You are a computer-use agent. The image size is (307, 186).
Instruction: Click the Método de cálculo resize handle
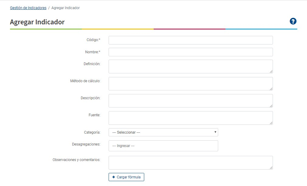[x=271, y=89]
